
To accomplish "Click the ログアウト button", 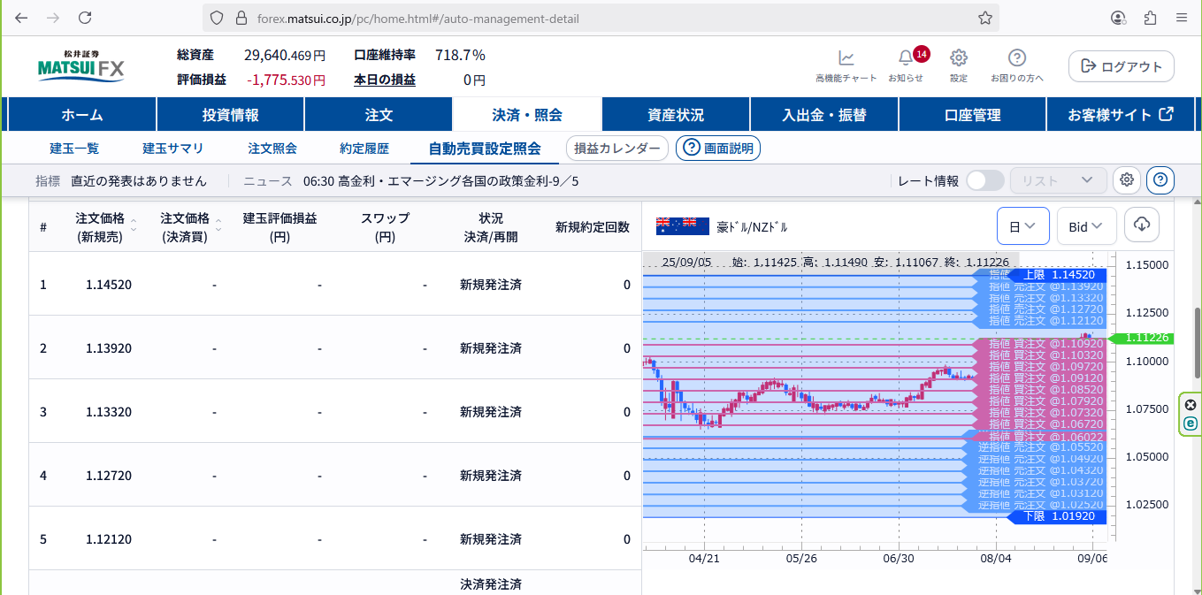I will tap(1122, 66).
